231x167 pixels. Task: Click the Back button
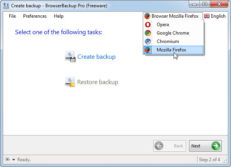coord(169,146)
